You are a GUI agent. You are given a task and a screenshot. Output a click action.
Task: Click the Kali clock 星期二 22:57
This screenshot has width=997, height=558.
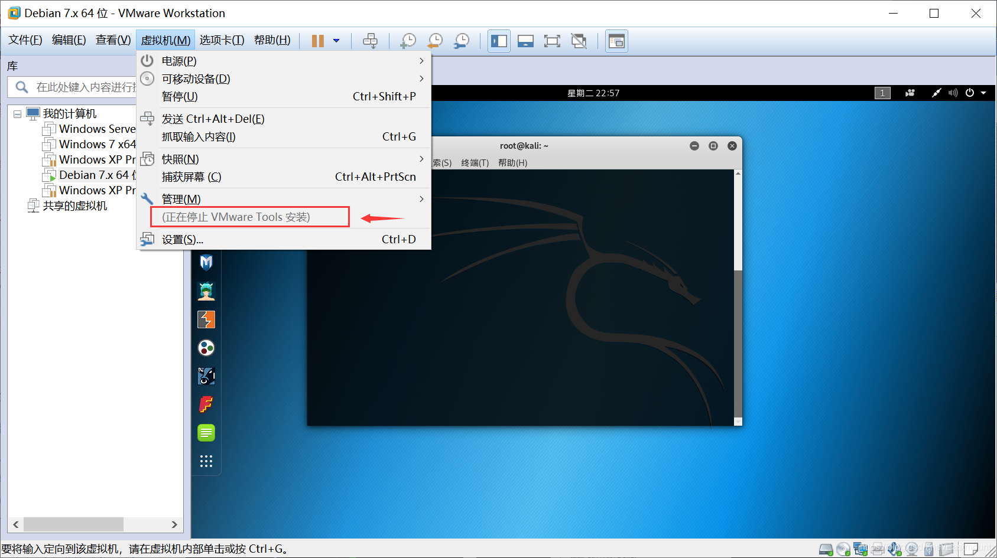pyautogui.click(x=593, y=93)
